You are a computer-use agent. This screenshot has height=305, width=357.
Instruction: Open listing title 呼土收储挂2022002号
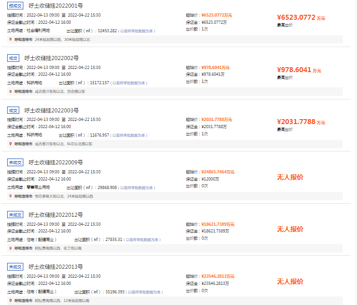52,58
